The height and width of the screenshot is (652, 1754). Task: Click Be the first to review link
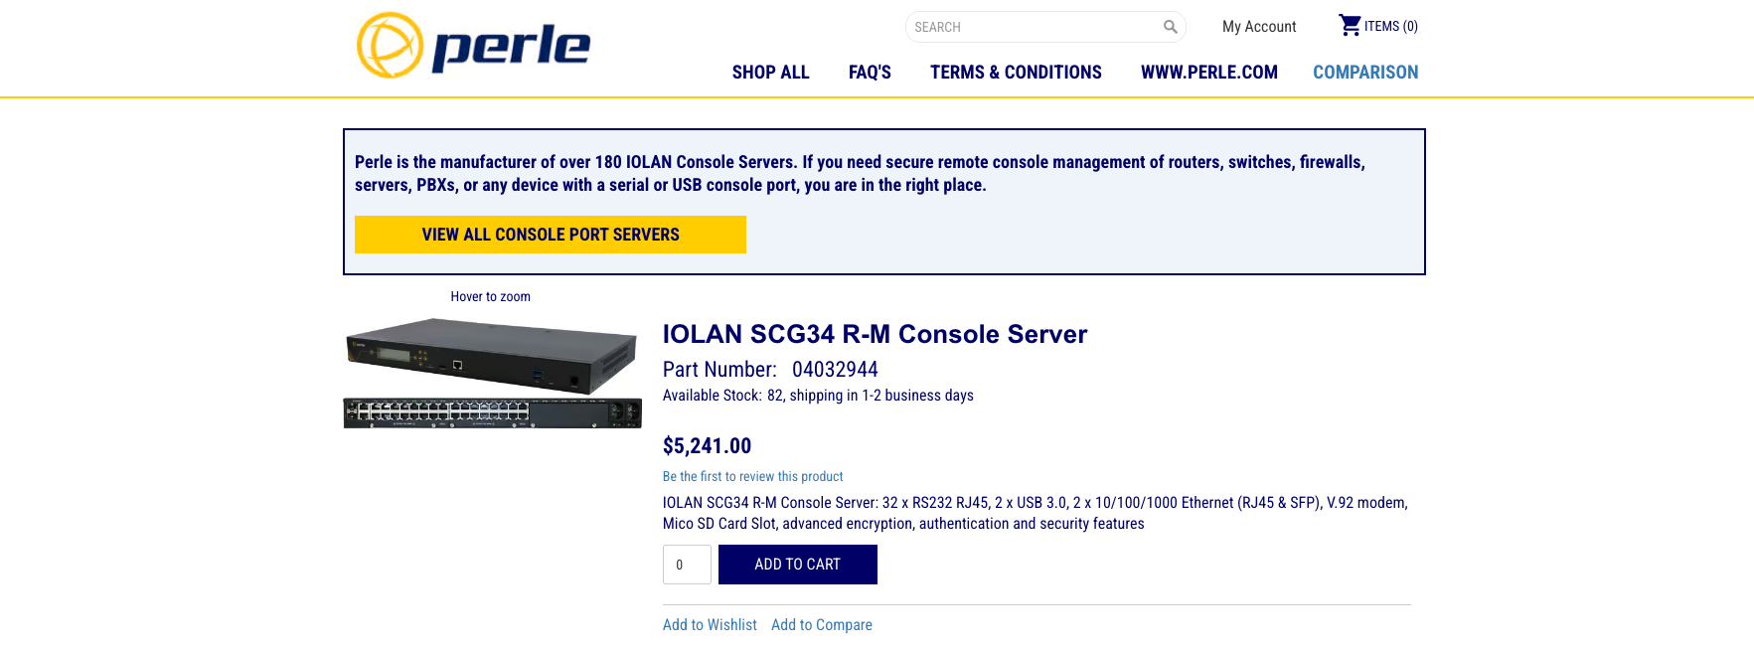752,477
